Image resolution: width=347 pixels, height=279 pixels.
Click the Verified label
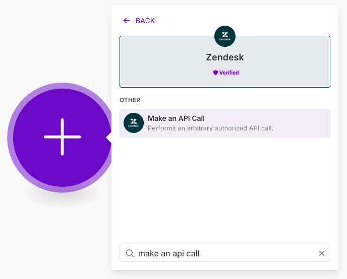pos(229,73)
